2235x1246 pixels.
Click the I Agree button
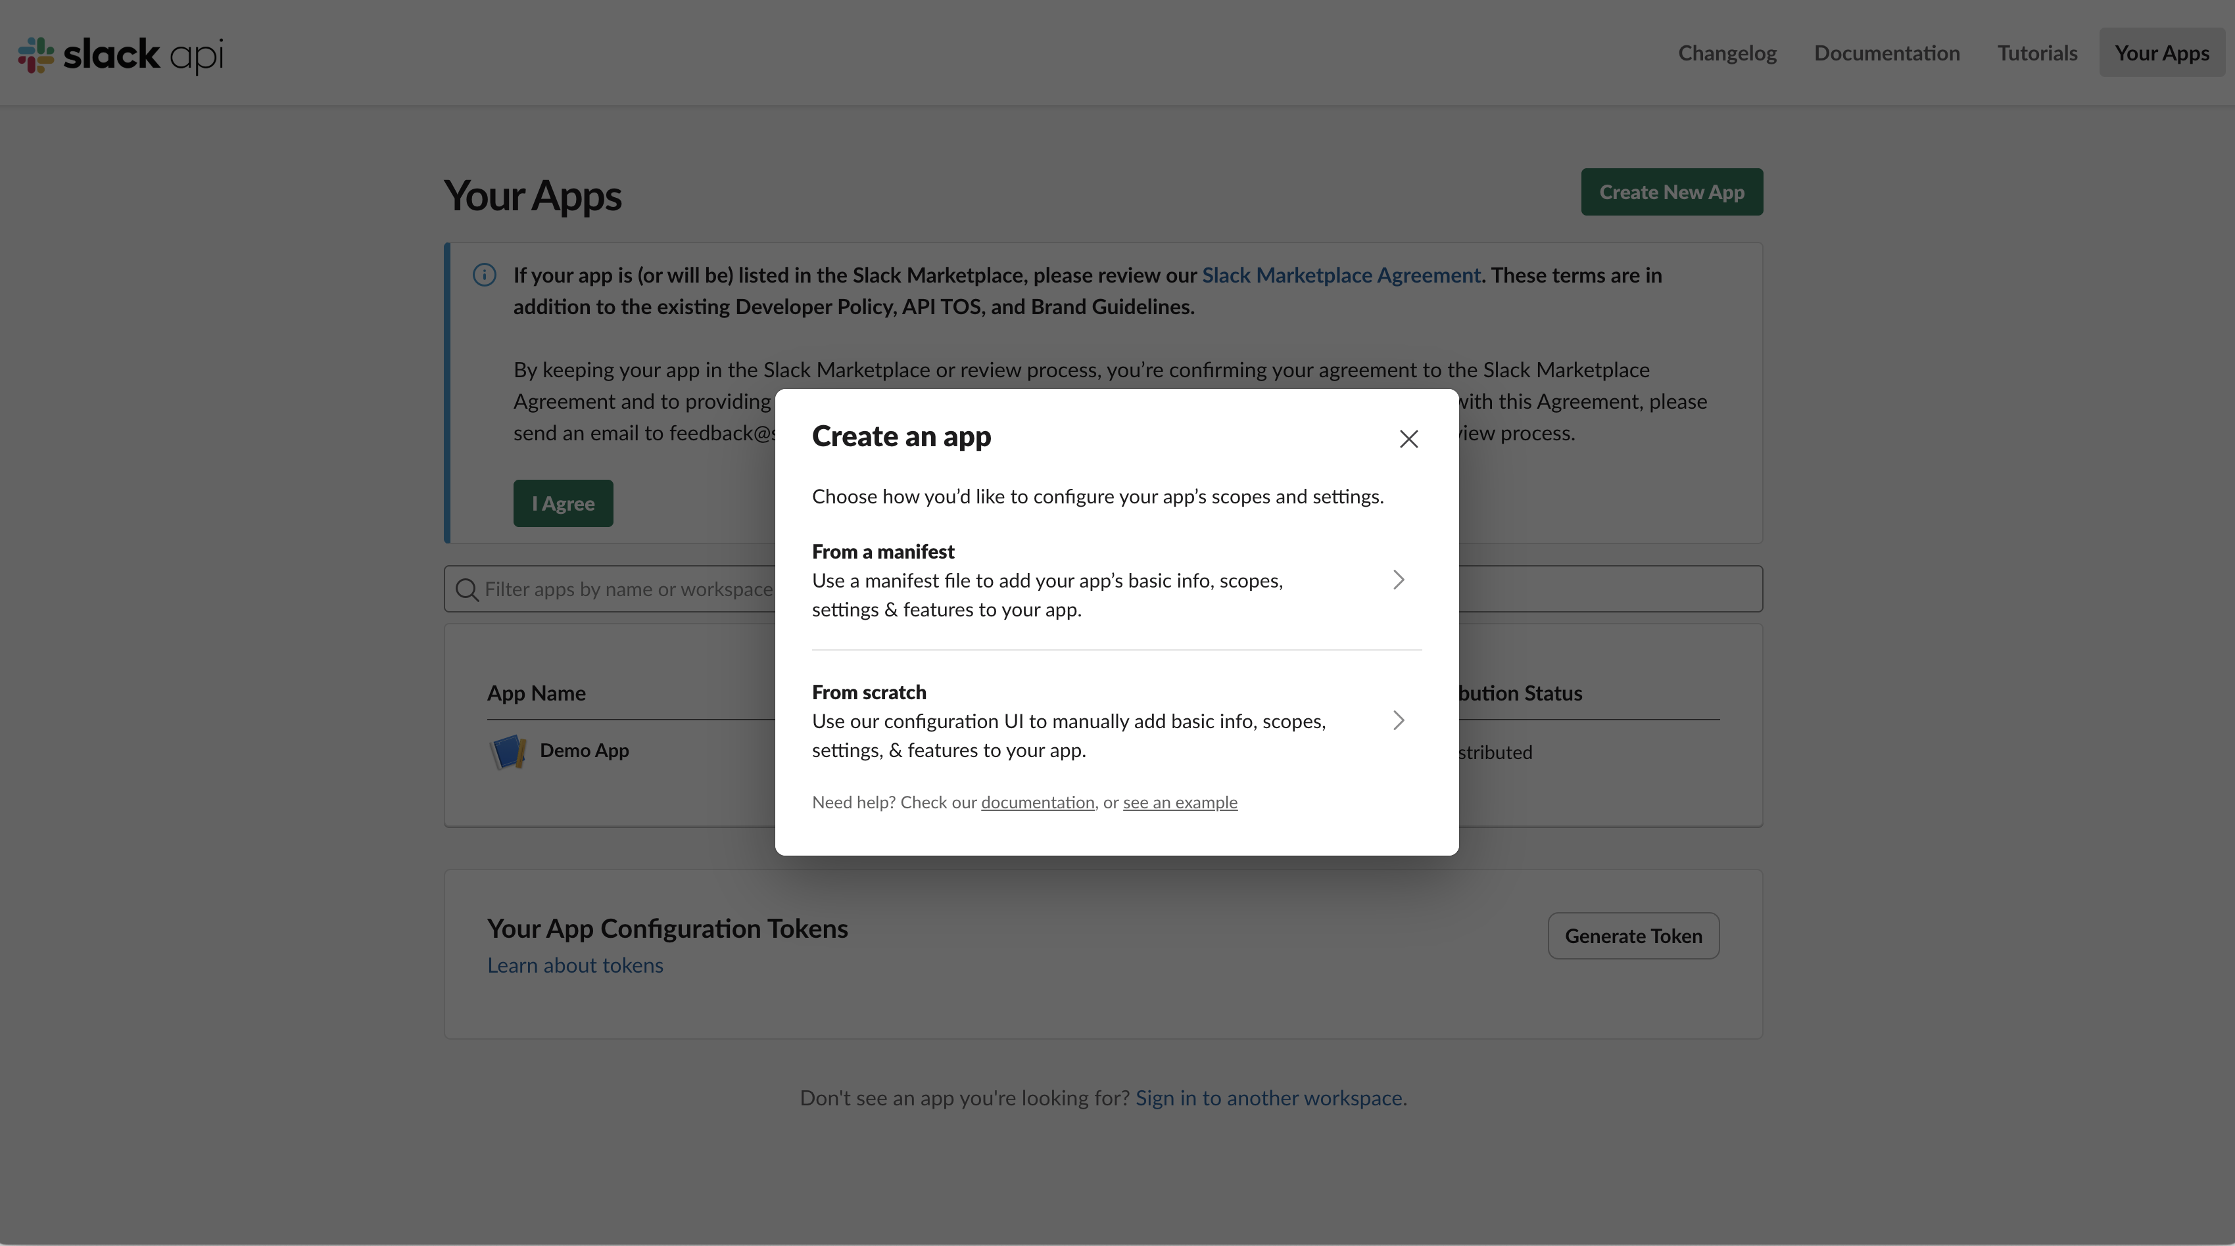pyautogui.click(x=563, y=503)
